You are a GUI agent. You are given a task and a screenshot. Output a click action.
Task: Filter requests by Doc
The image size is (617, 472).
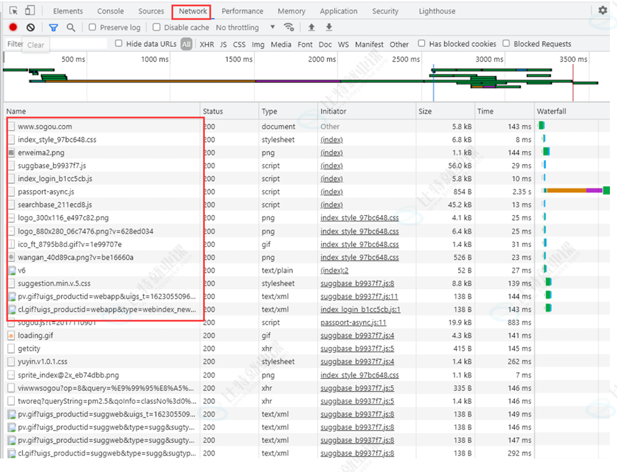tap(325, 45)
